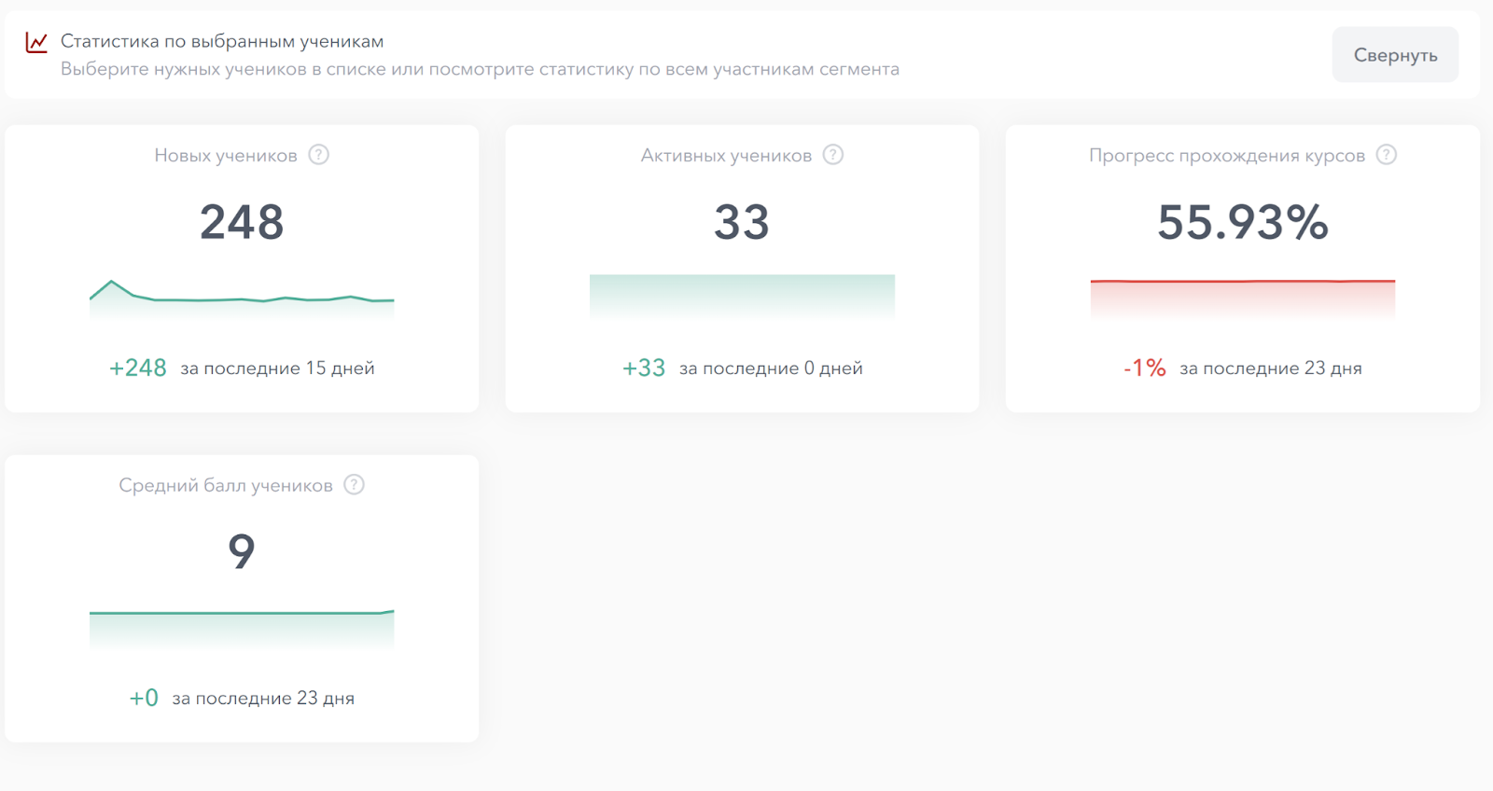Click the statistics line-chart icon in the header

pyautogui.click(x=36, y=42)
